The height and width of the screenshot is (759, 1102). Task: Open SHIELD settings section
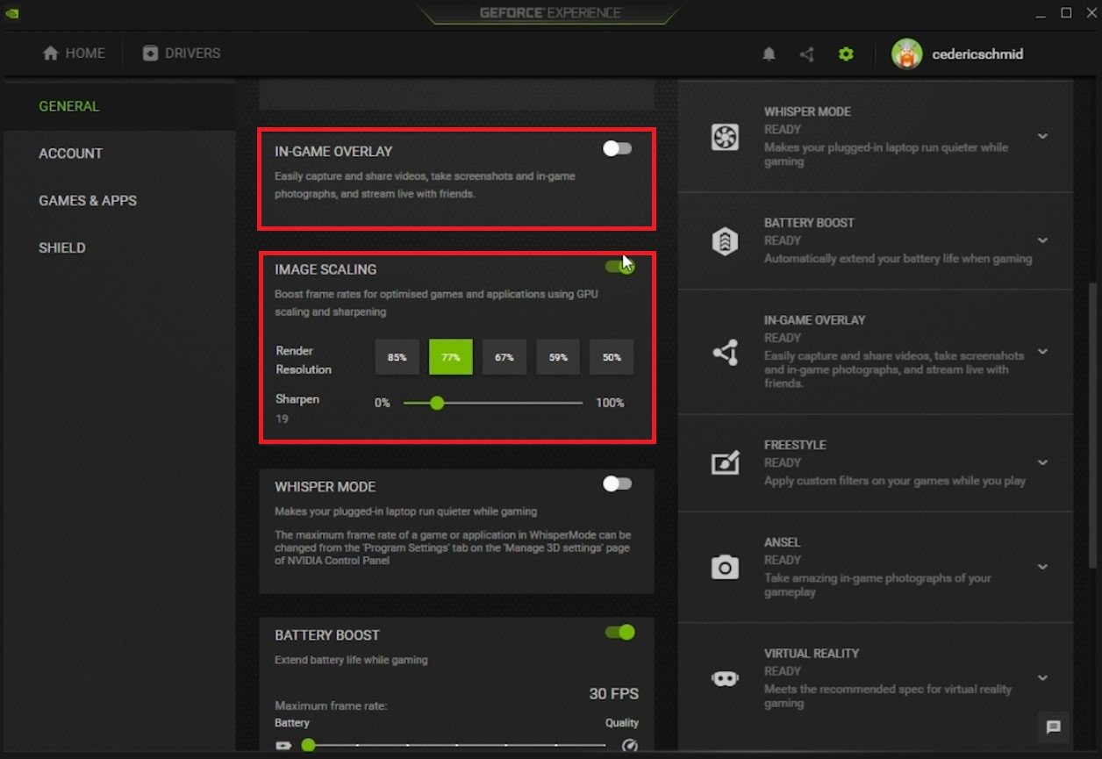click(62, 248)
